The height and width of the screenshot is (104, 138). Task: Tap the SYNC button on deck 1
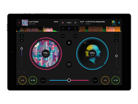click(x=43, y=80)
